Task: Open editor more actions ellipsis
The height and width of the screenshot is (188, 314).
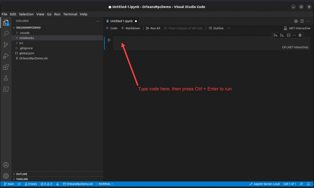Action: tap(308, 21)
